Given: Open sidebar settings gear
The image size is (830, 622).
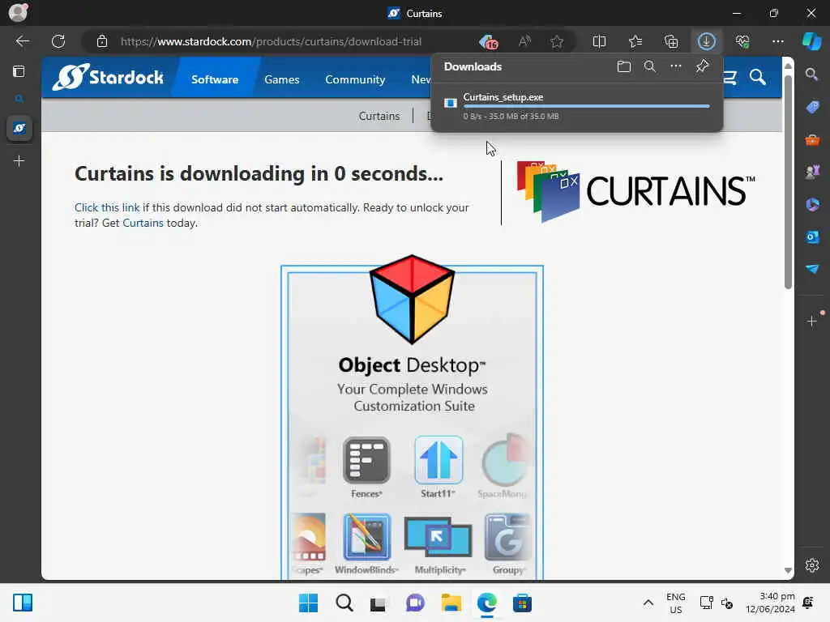Looking at the screenshot, I should pos(812,565).
